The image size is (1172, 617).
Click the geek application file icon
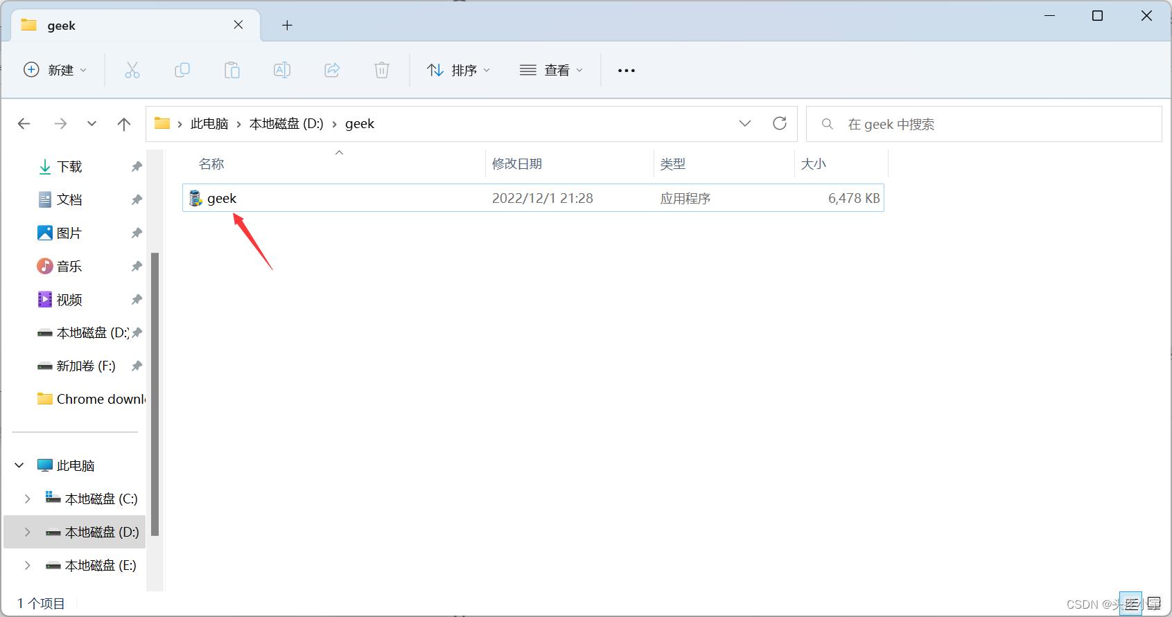tap(195, 199)
